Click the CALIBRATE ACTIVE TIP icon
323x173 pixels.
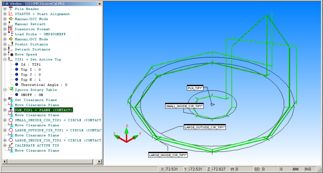click(x=11, y=146)
